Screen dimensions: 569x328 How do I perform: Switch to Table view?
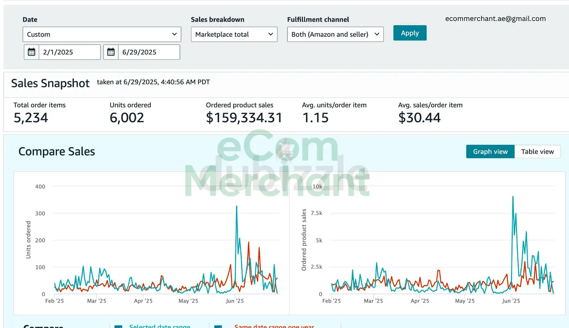pyautogui.click(x=537, y=152)
